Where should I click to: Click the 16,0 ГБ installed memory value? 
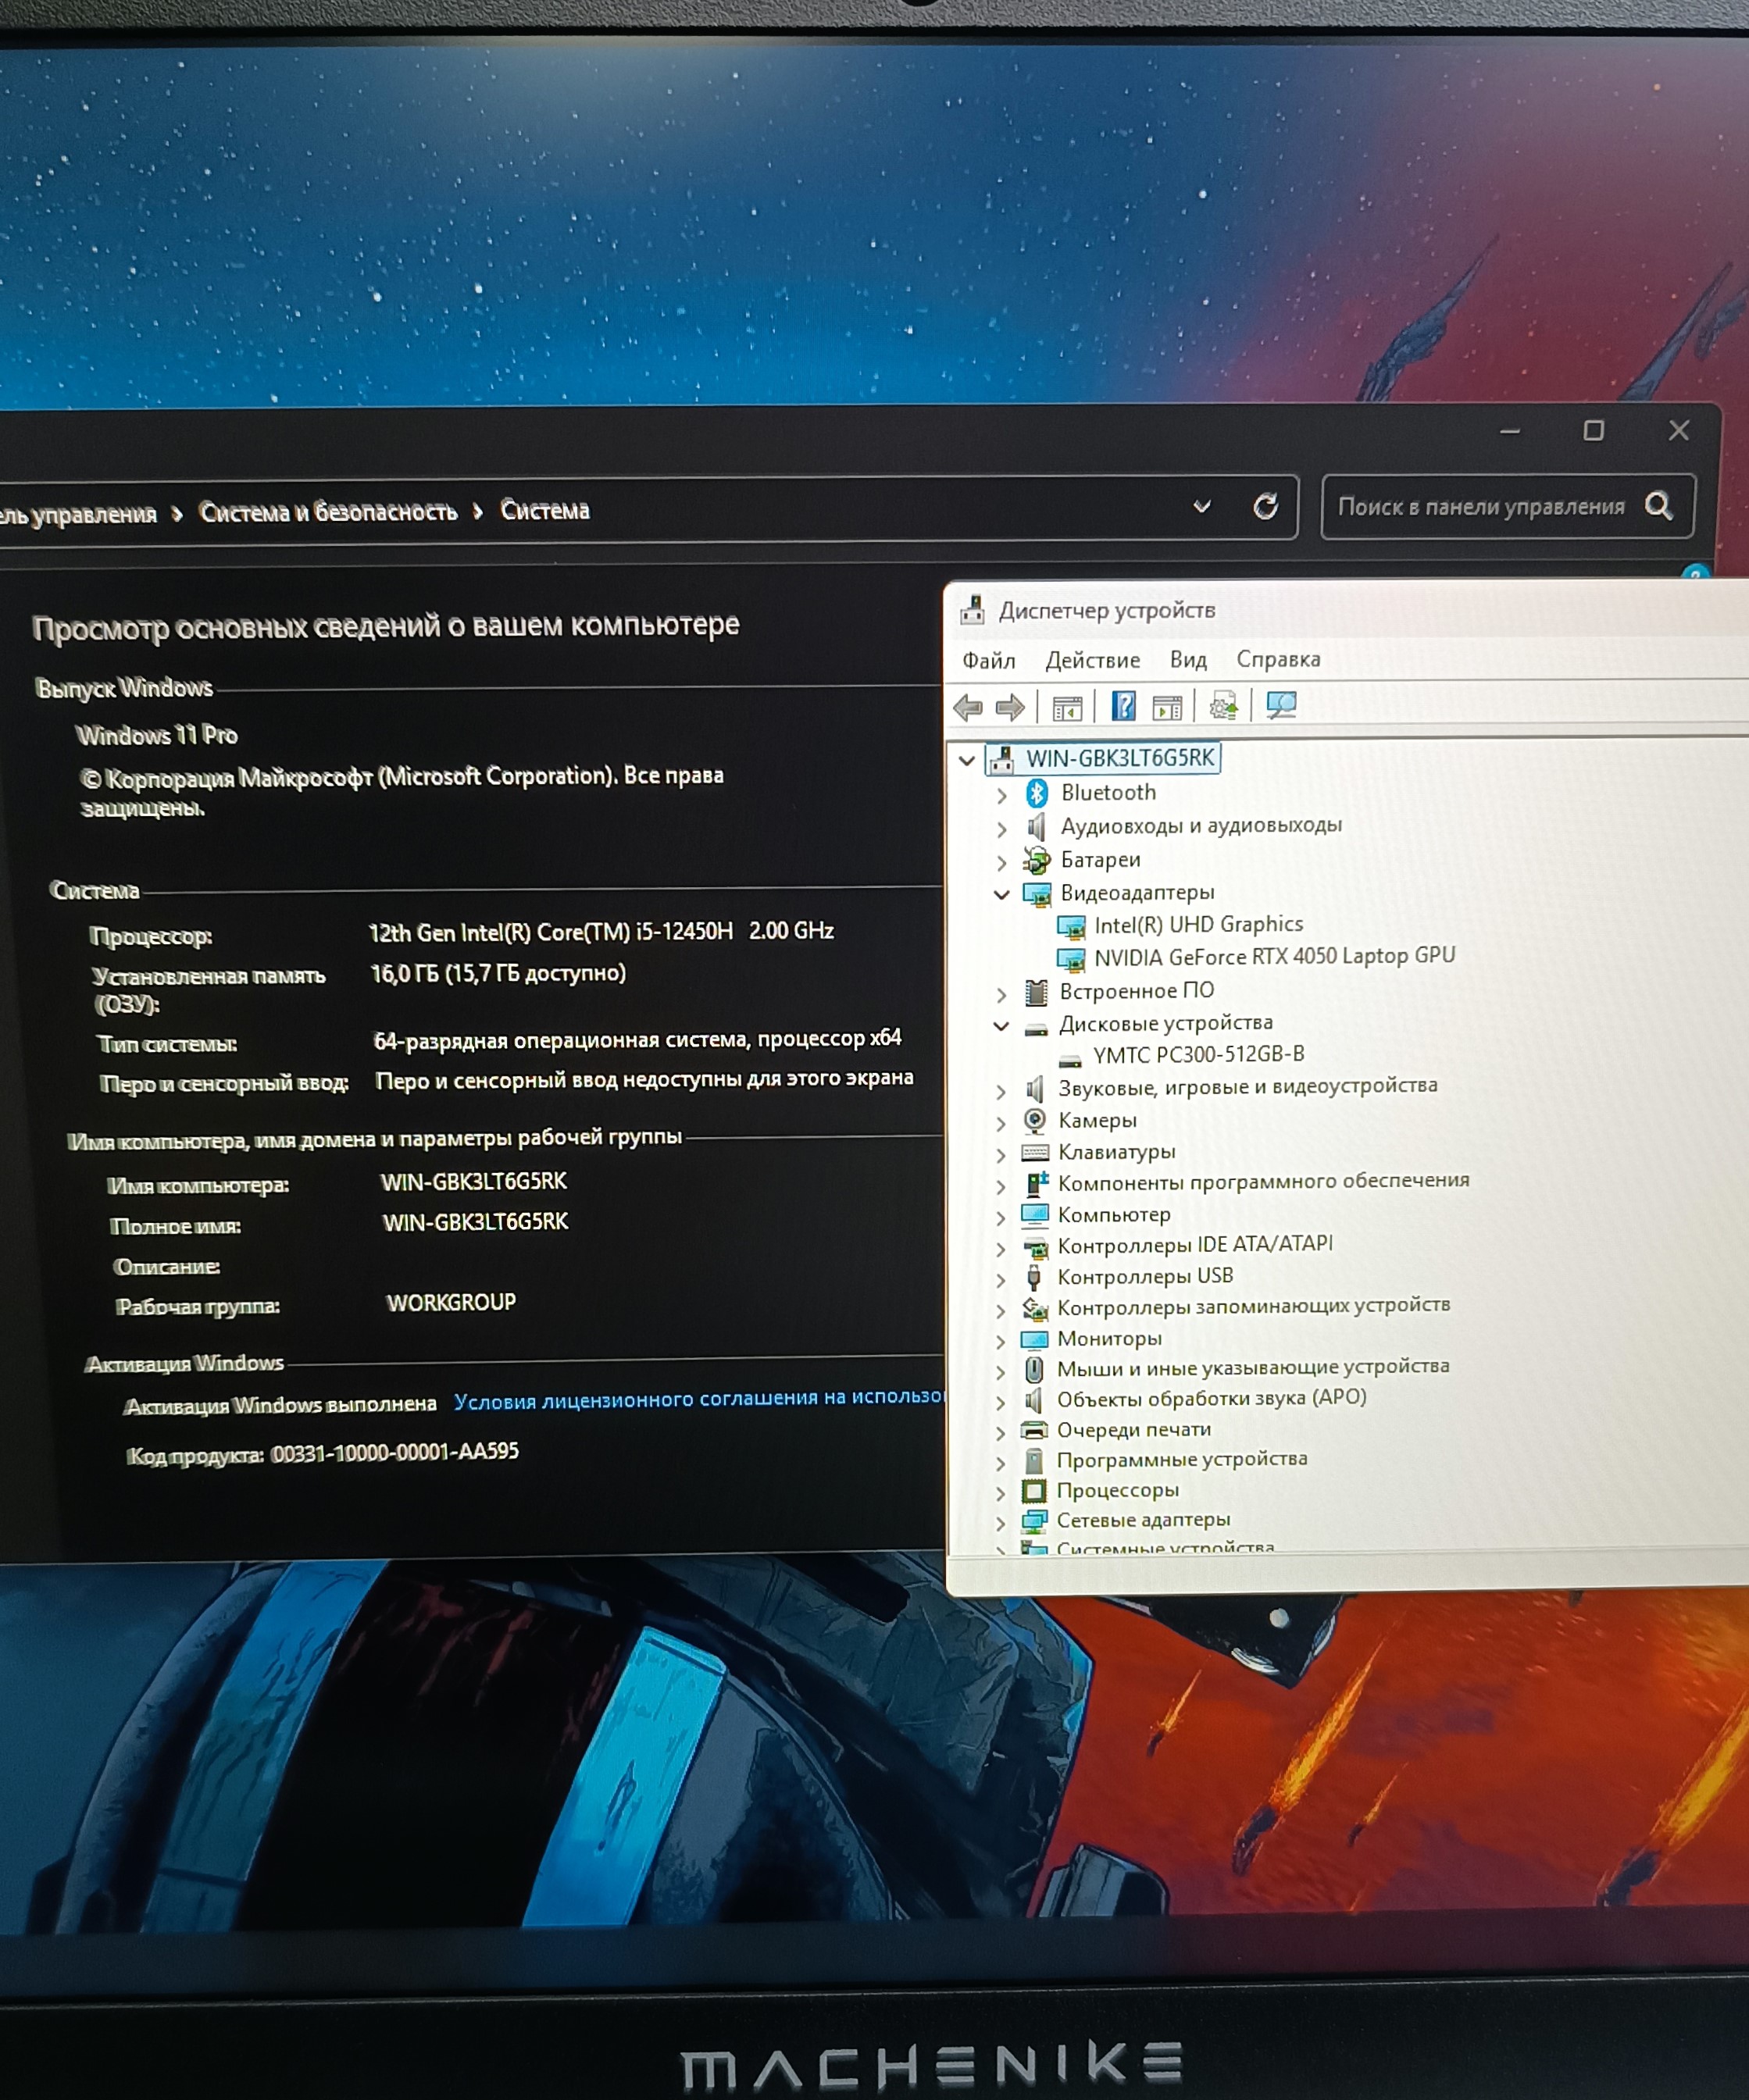(498, 973)
